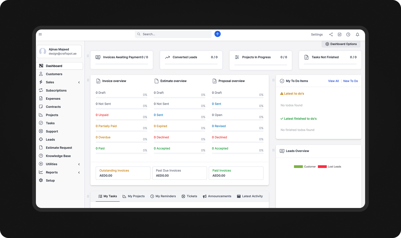Open the quick-create plus button

tap(218, 34)
